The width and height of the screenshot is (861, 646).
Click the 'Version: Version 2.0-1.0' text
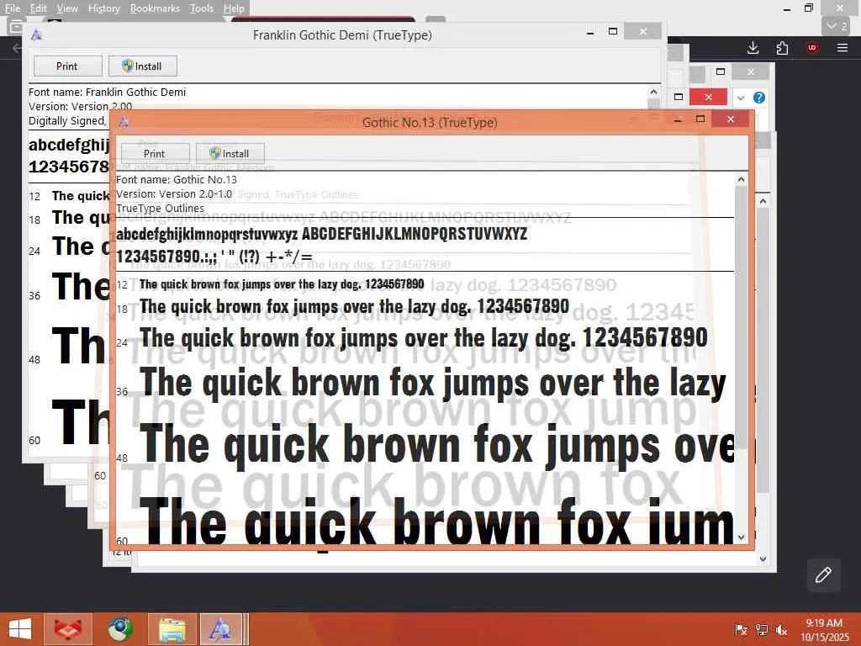(173, 194)
